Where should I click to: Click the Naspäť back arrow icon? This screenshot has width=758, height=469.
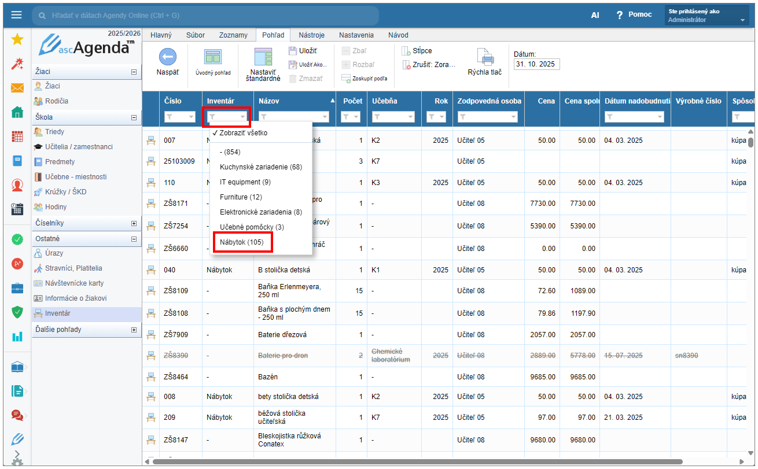pyautogui.click(x=167, y=57)
